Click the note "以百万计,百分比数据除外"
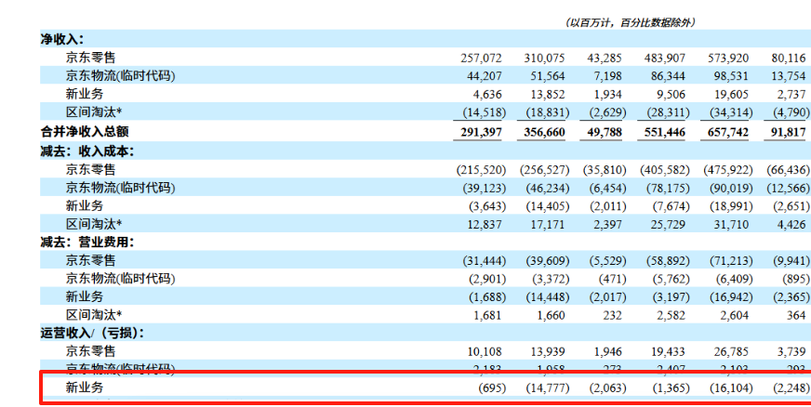The image size is (811, 407). coord(630,22)
